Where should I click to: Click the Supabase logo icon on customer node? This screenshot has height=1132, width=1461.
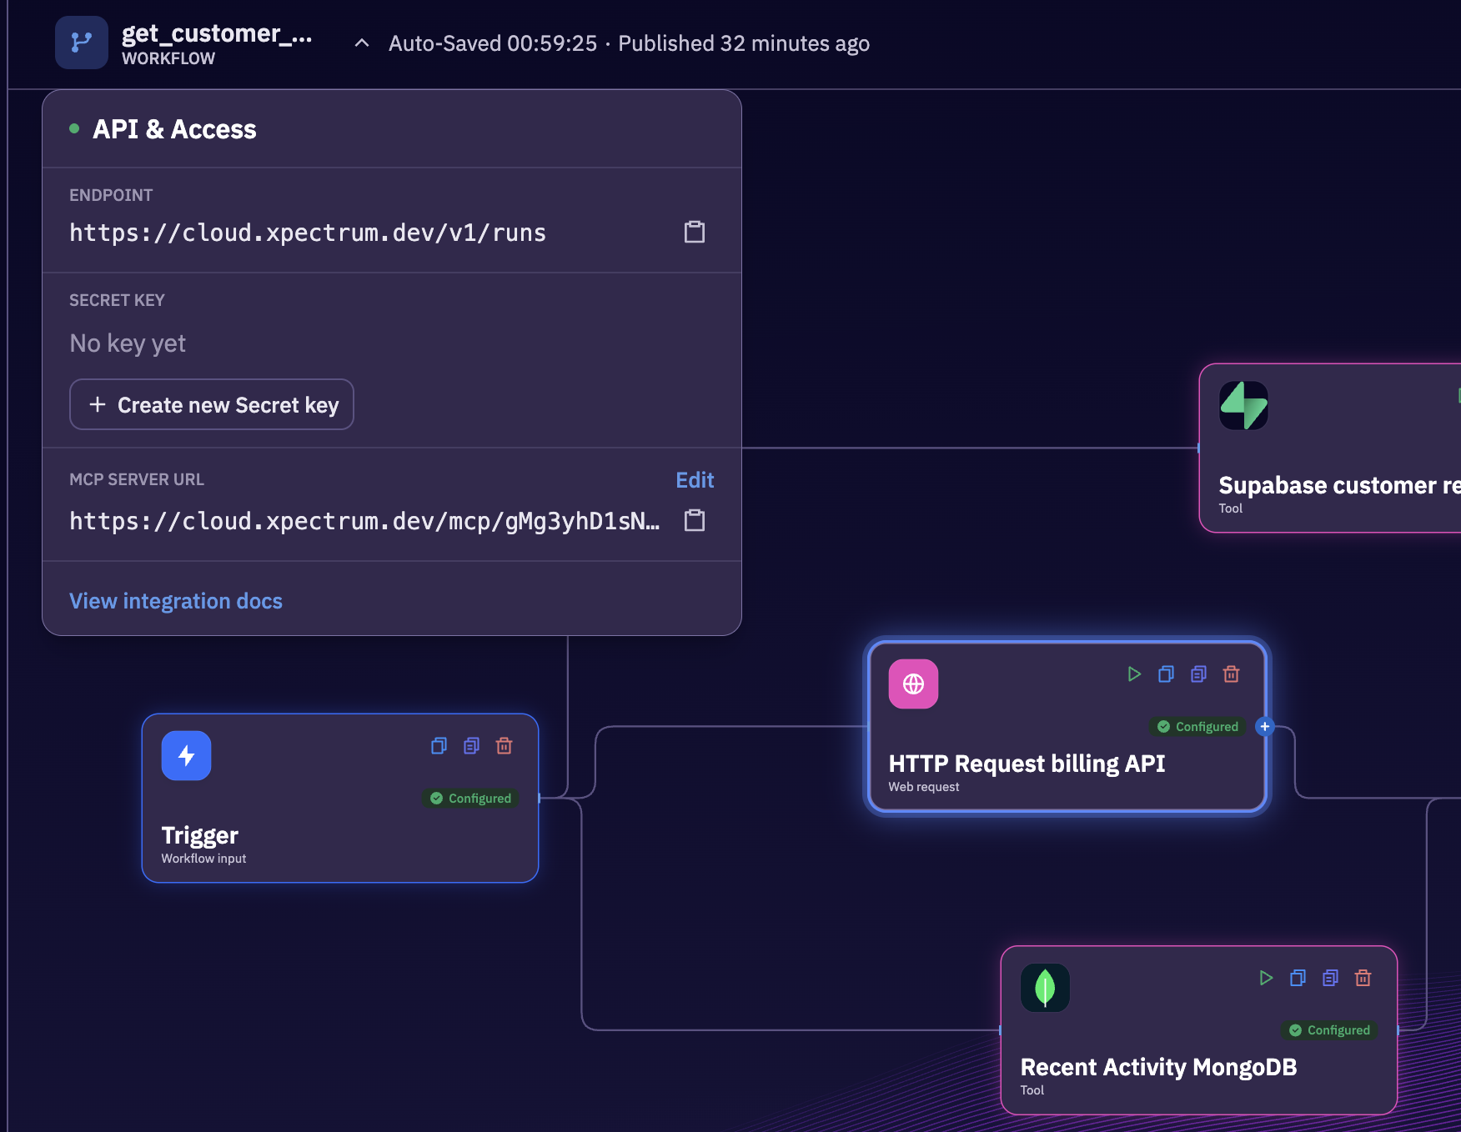[1243, 405]
